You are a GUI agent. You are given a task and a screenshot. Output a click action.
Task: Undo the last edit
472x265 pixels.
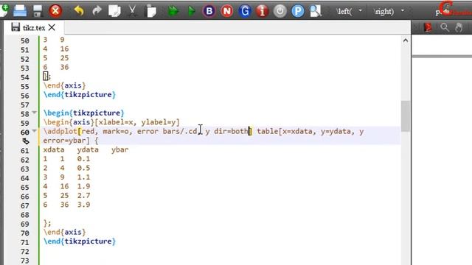pyautogui.click(x=79, y=11)
